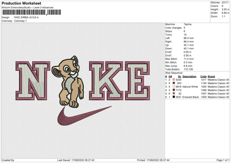Click the 'Production Worksheet' title
Viewport: 231px width, 163px height.
[21, 3]
